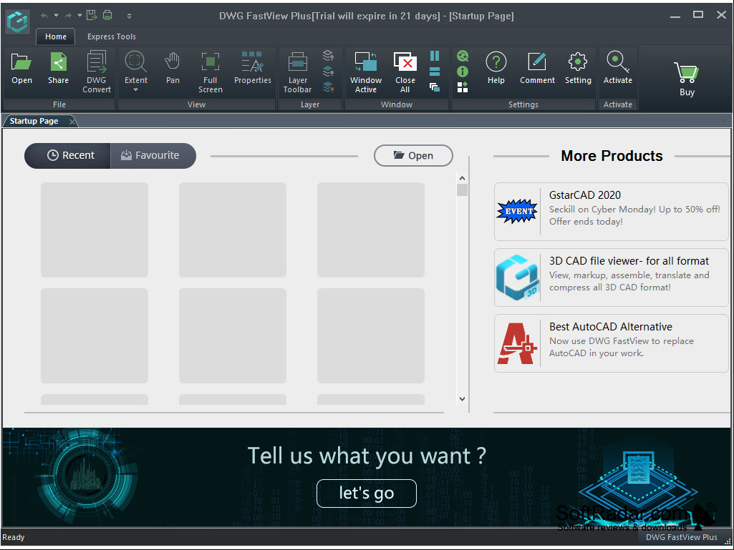Click the green check-for-update icon
Viewport: 734px width, 550px height.
tap(463, 56)
